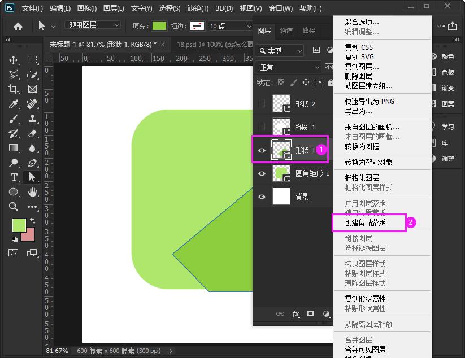The height and width of the screenshot is (358, 465).
Task: Select the Eraser tool
Action: 32,133
